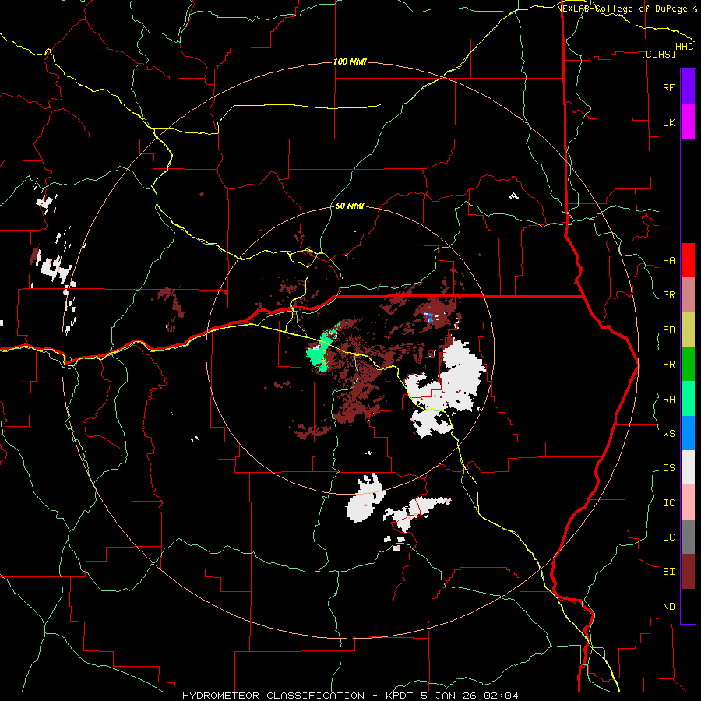Click the WS blue legend swatch
Viewport: 701px width, 701px height.
tap(688, 433)
